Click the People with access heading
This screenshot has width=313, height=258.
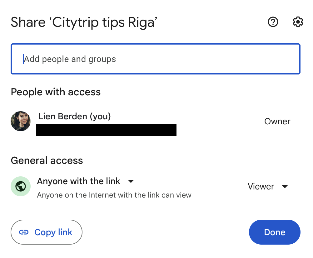(x=56, y=92)
